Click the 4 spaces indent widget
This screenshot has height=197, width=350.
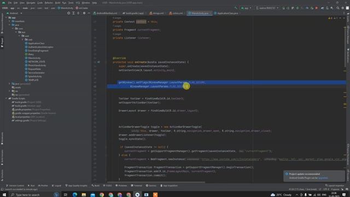[335, 189]
